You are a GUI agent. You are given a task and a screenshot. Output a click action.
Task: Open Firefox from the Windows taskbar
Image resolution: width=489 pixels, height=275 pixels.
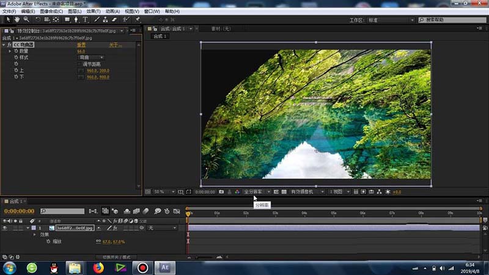(x=98, y=268)
